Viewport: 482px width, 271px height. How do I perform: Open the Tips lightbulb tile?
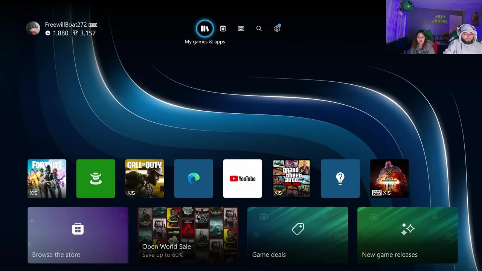[x=340, y=178]
